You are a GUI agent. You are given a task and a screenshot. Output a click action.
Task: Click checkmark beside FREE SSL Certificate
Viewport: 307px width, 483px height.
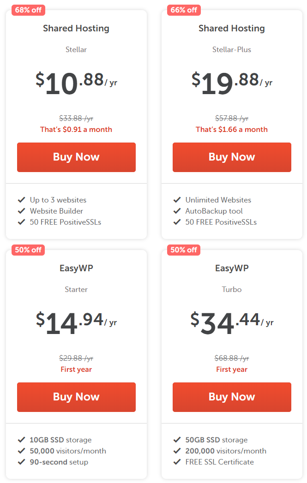click(177, 462)
